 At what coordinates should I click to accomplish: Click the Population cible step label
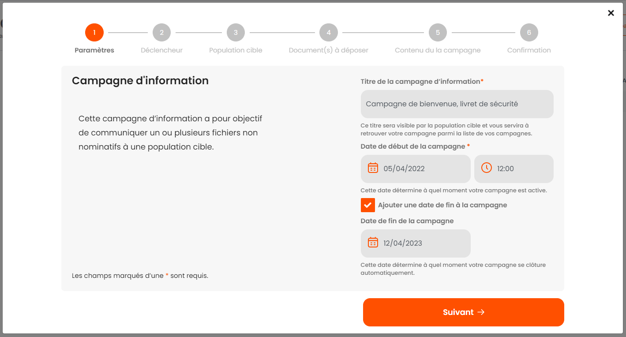click(236, 50)
